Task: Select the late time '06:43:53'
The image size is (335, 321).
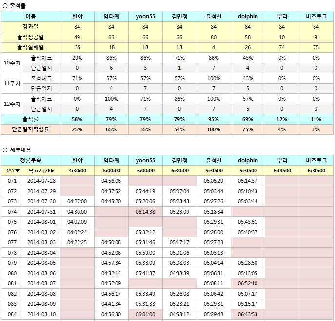Action: [x=248, y=314]
